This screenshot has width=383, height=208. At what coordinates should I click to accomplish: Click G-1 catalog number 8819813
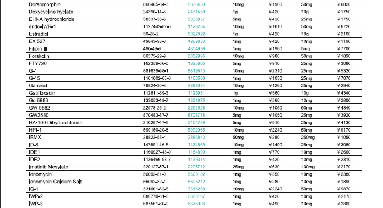pyautogui.click(x=196, y=71)
